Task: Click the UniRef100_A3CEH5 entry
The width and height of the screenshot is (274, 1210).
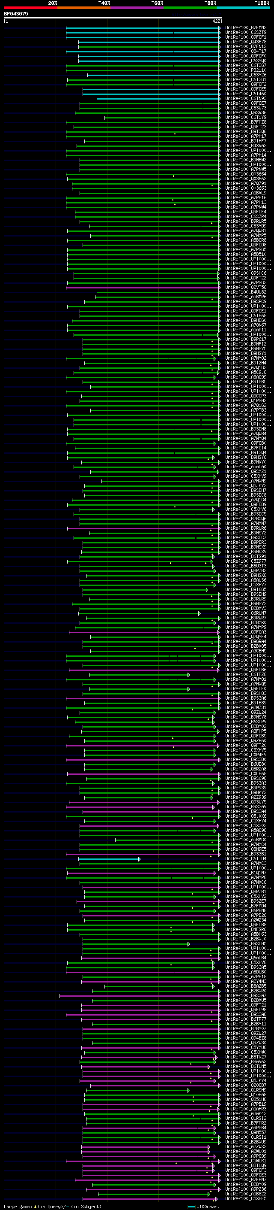Action: point(245,651)
